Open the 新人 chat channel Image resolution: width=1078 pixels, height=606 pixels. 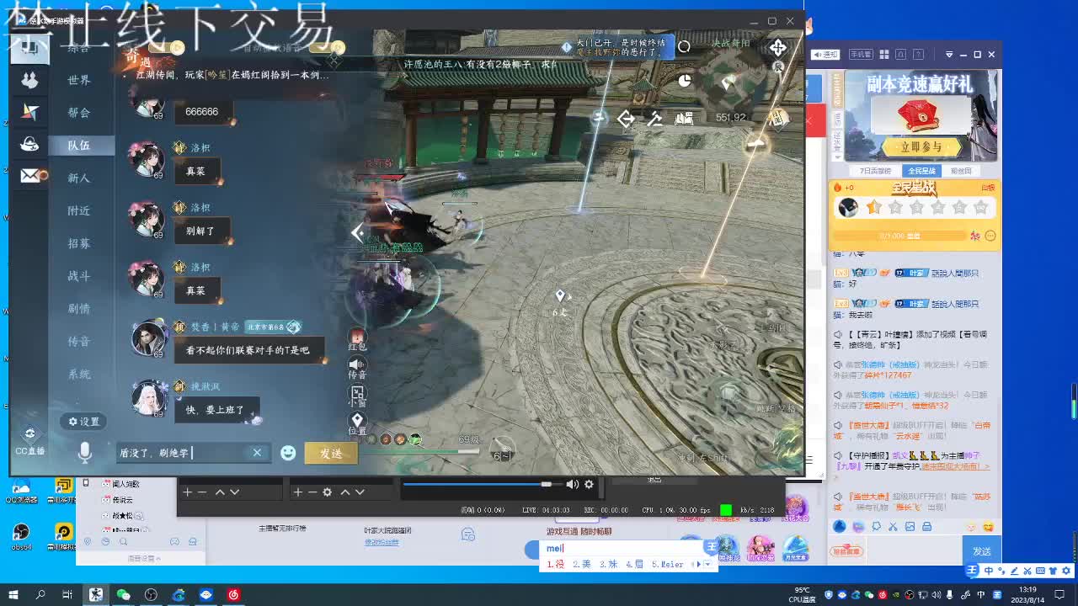79,178
